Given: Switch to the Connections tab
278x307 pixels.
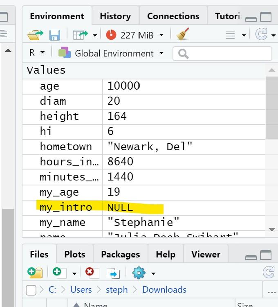Looking at the screenshot, I should pos(173,16).
